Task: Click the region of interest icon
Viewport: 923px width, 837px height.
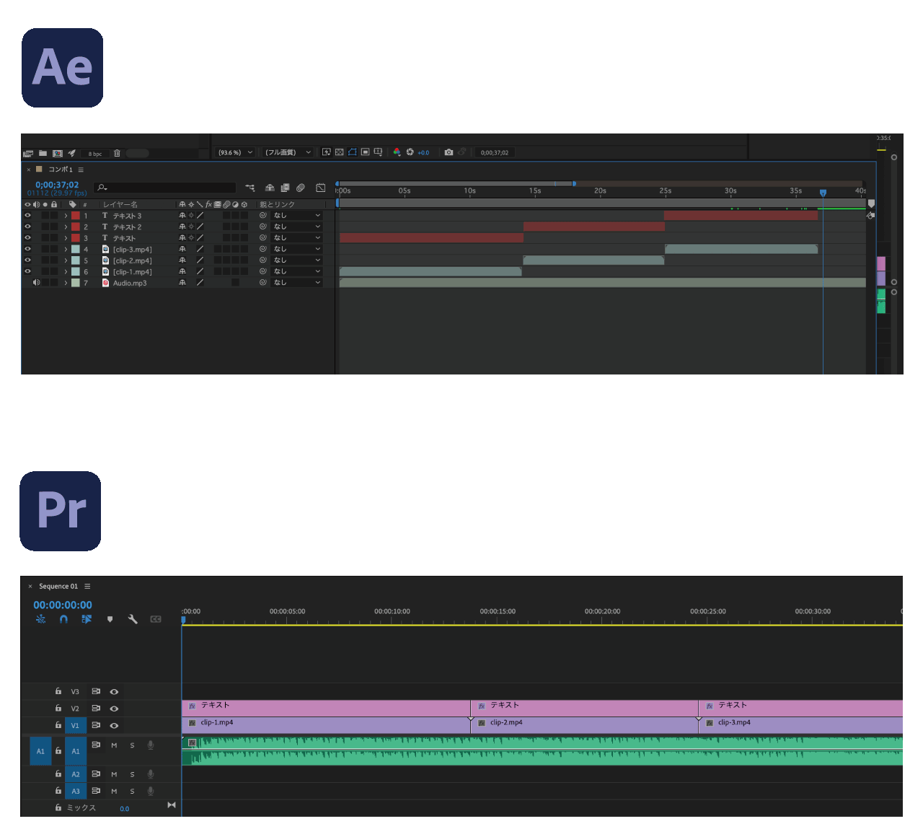Action: (x=366, y=152)
